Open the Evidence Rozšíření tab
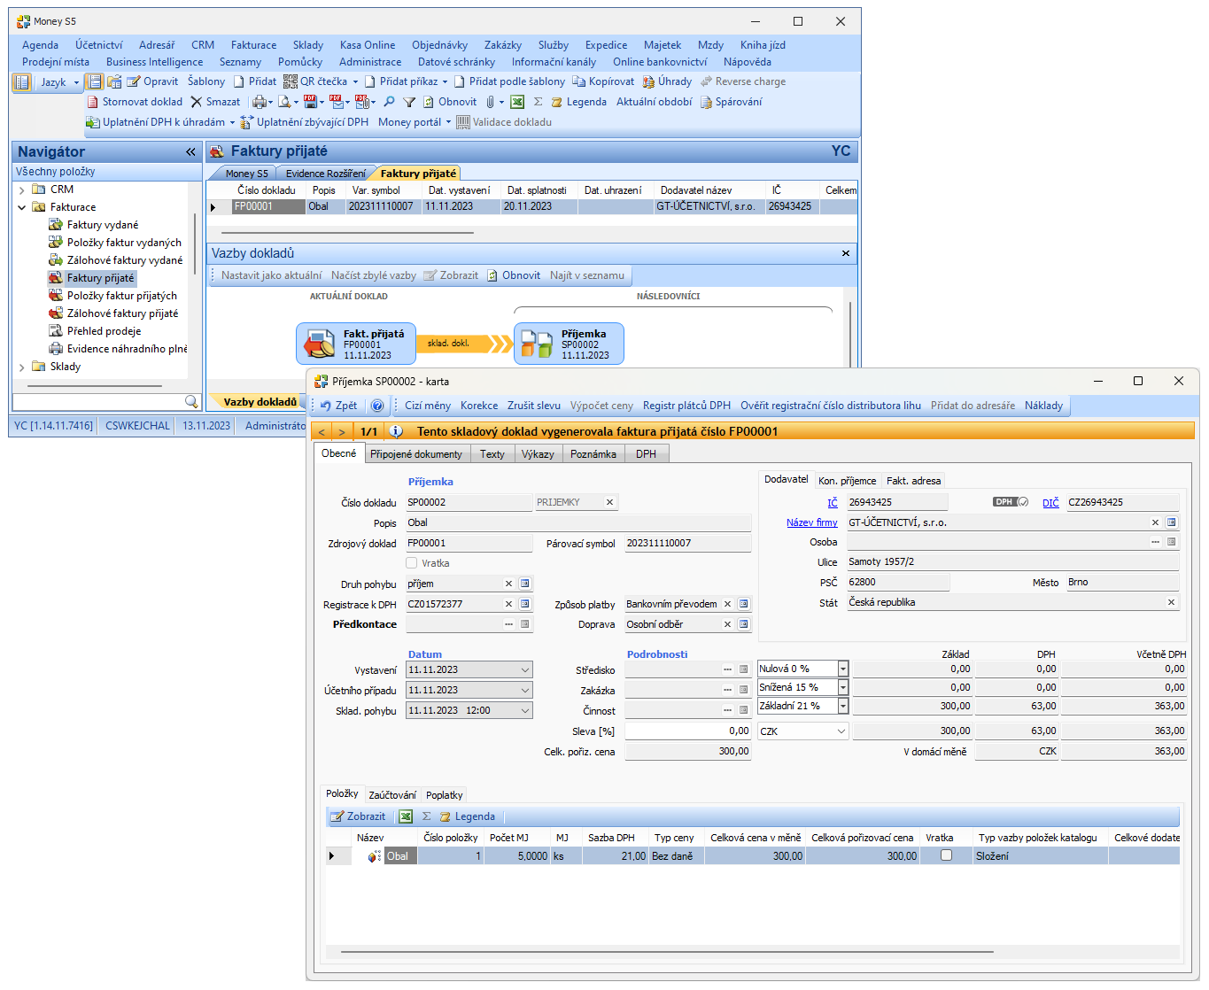 pyautogui.click(x=326, y=174)
